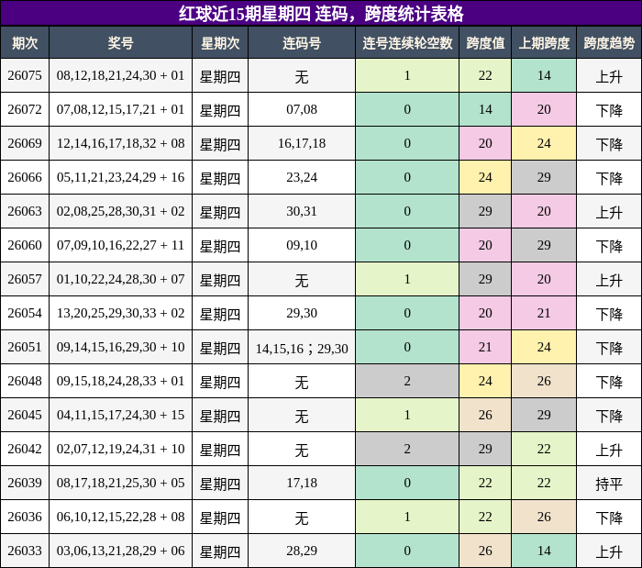The width and height of the screenshot is (642, 568).
Task: Click 跨度值 14 in row 26072
Action: (x=485, y=109)
